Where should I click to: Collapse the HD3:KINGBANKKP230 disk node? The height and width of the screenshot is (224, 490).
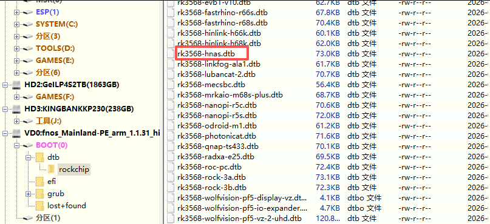pos(5,109)
